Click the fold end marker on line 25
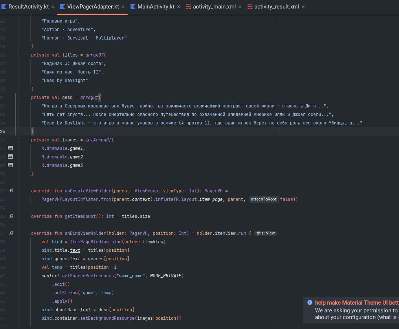The height and width of the screenshot is (329, 399). pos(18,131)
